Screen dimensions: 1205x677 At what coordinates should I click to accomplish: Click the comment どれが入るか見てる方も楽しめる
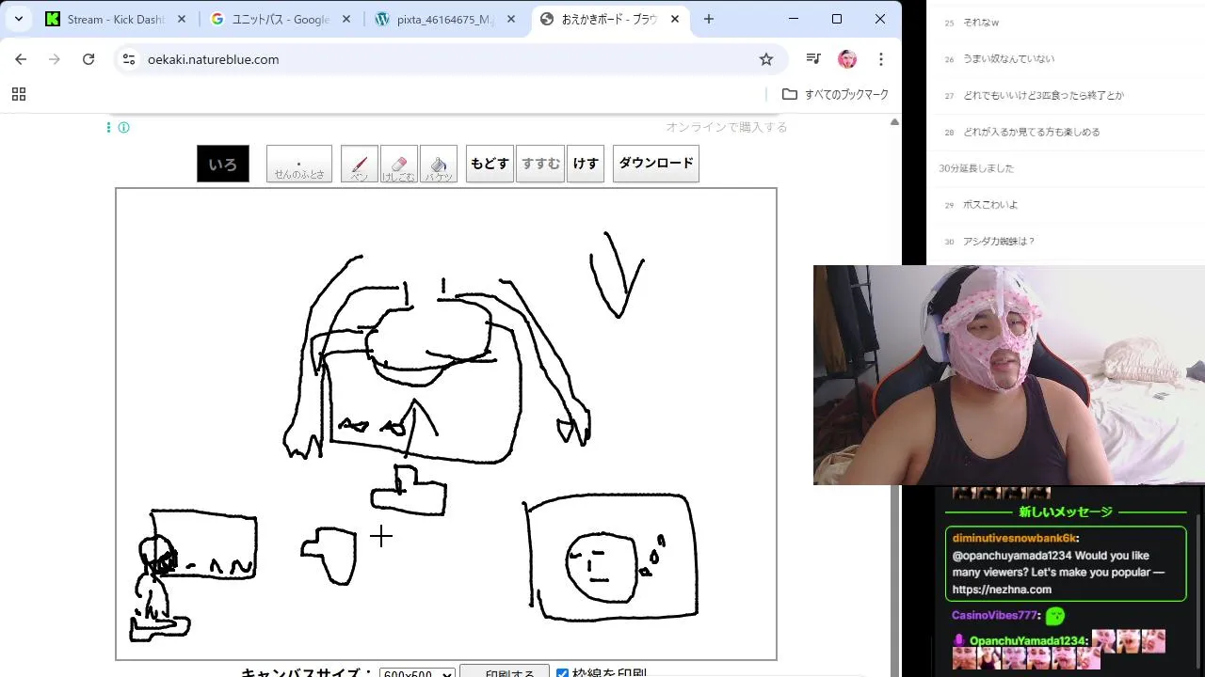tap(1031, 132)
